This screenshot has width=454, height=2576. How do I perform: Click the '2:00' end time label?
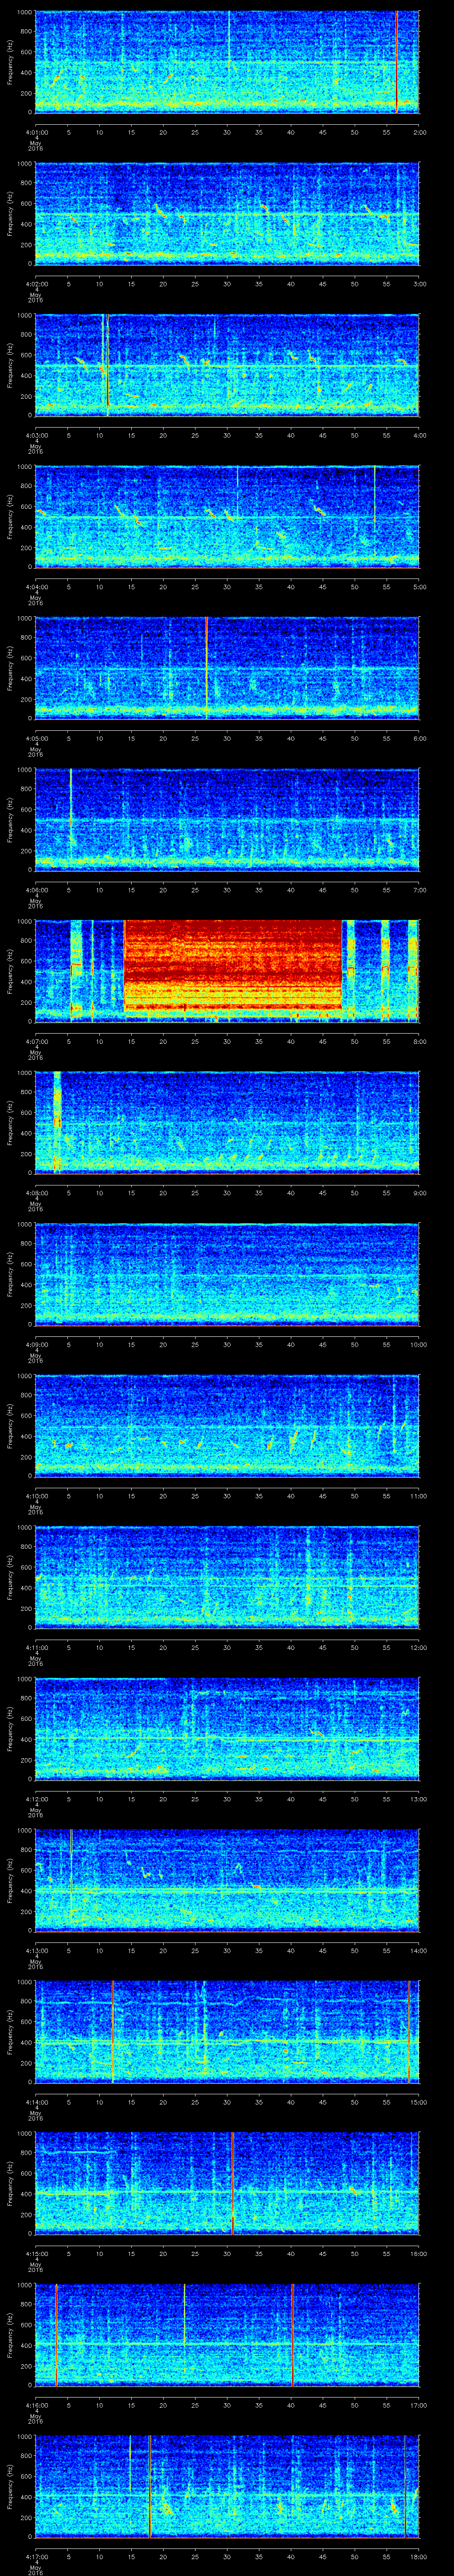click(x=419, y=131)
